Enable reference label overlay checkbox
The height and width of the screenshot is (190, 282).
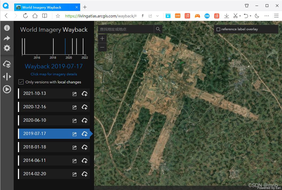coord(218,29)
